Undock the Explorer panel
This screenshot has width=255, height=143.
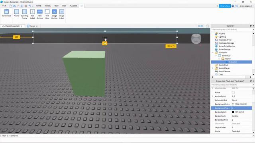pyautogui.click(x=251, y=26)
